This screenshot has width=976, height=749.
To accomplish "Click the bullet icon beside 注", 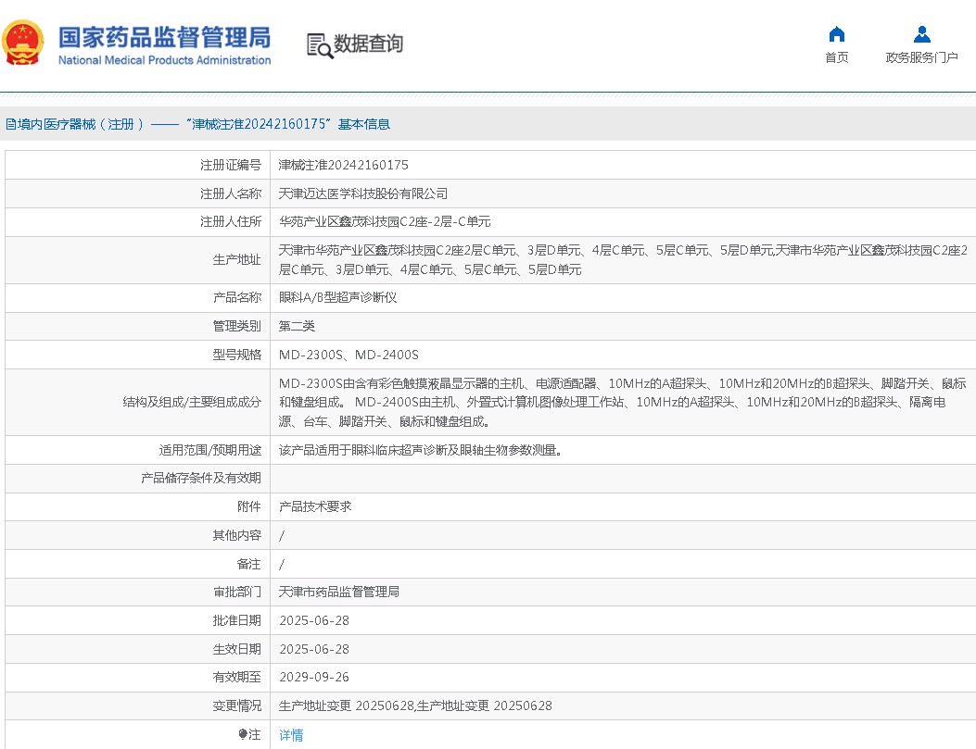I will click(x=243, y=734).
